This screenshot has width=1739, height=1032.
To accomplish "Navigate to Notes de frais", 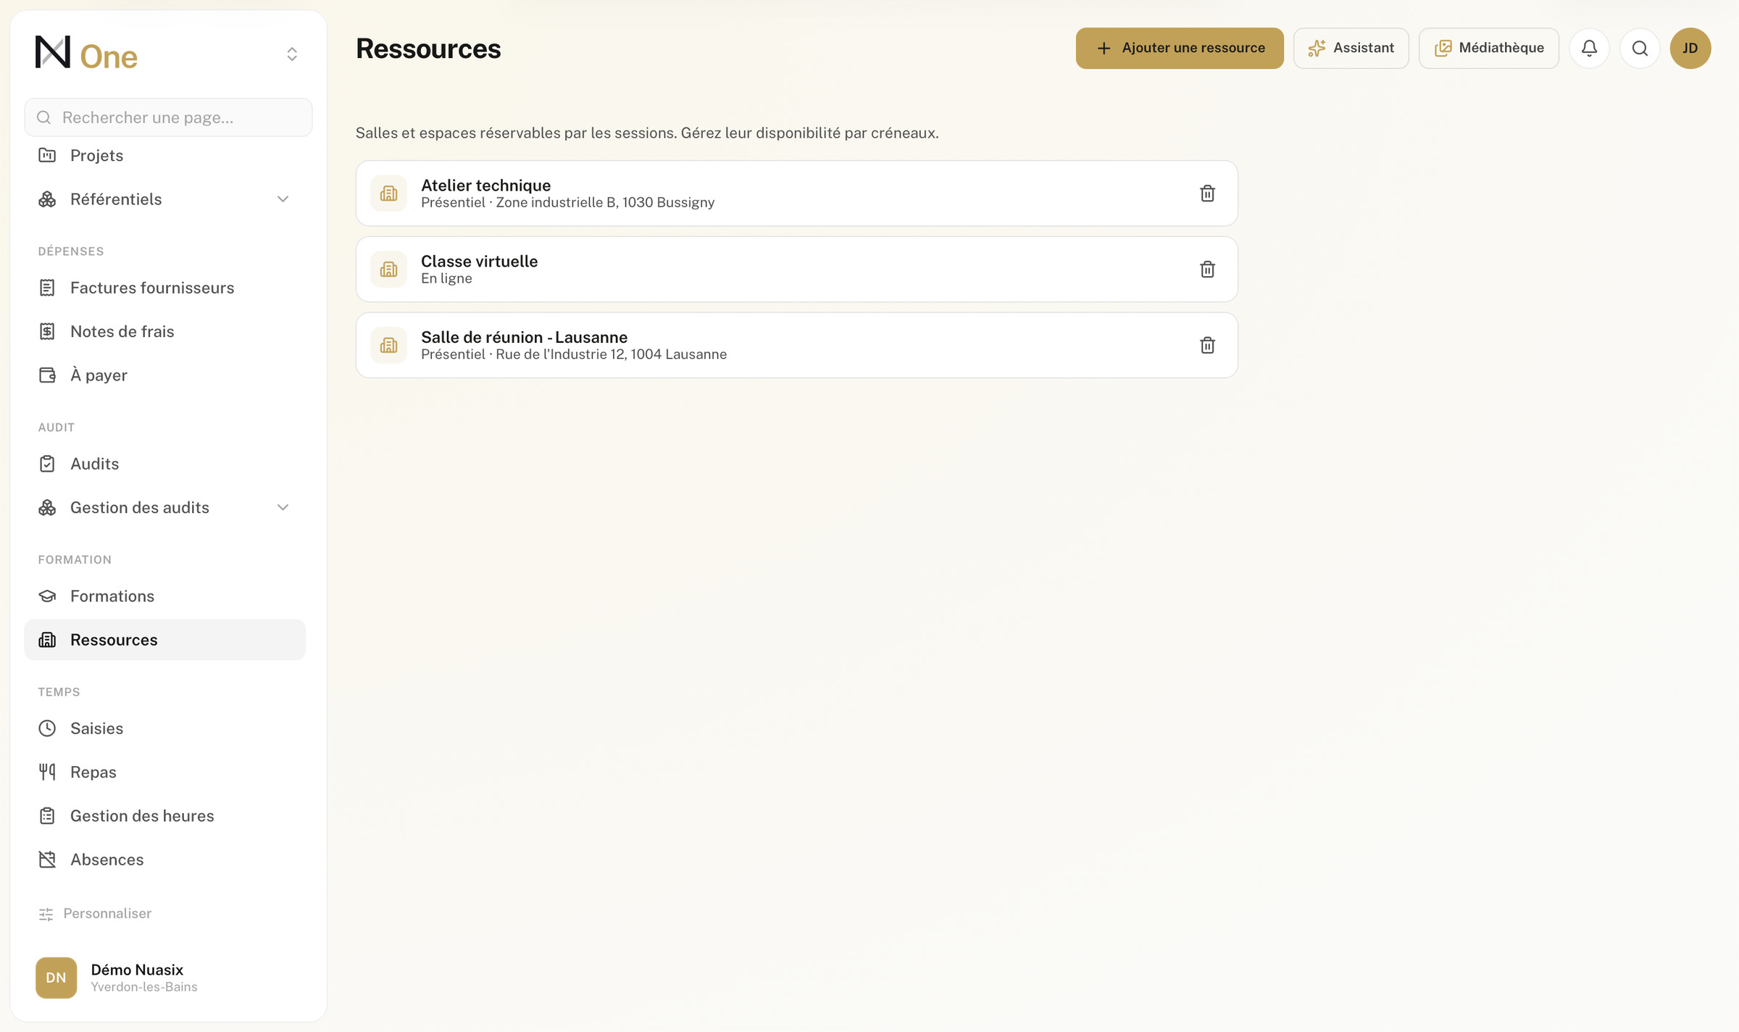I will pyautogui.click(x=165, y=332).
